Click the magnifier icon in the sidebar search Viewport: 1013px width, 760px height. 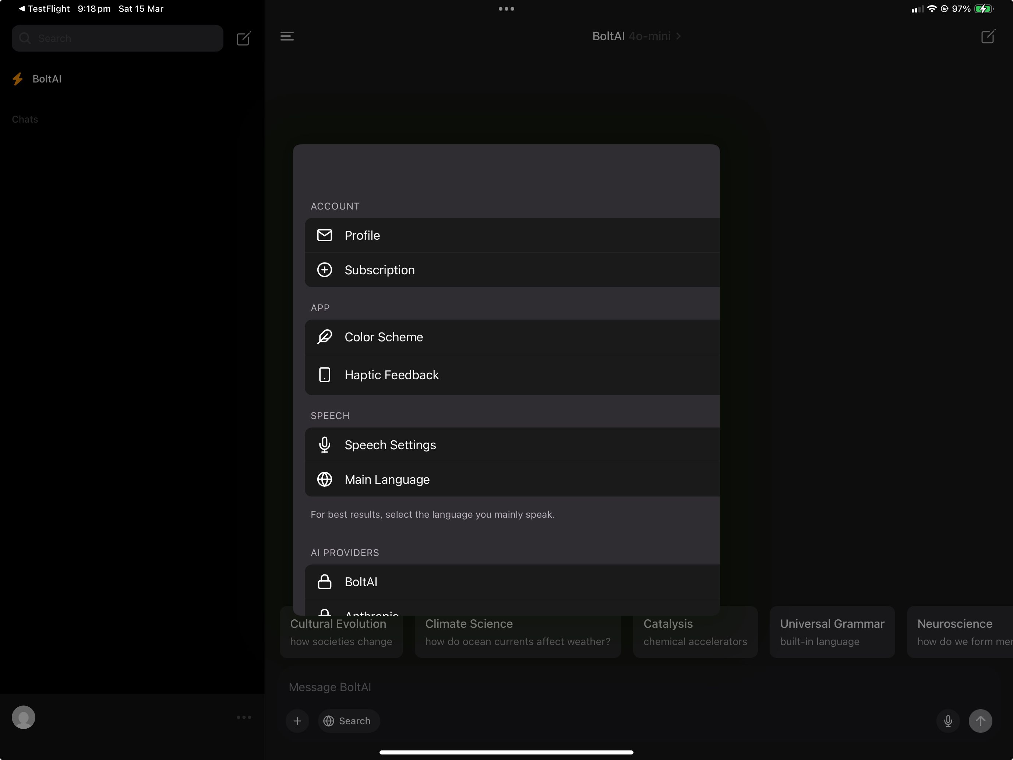pyautogui.click(x=25, y=39)
